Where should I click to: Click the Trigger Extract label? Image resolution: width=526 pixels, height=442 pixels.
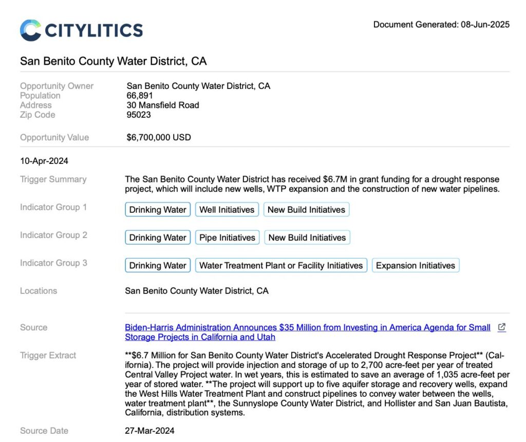click(48, 356)
